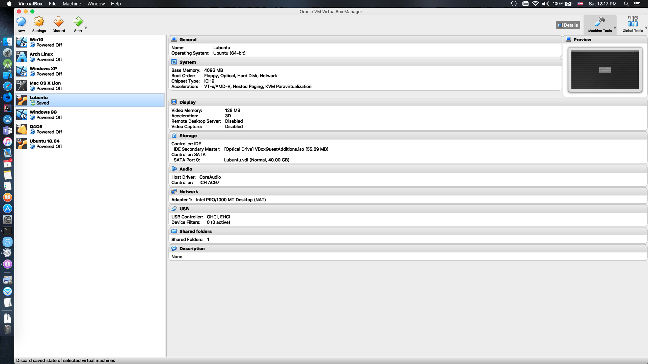Click the Storage section disk icon
This screenshot has height=364, width=648.
click(x=174, y=135)
